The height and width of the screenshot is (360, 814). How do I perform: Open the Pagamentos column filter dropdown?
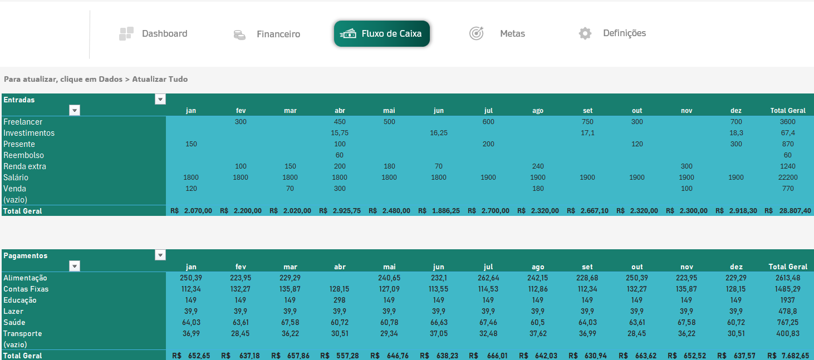click(x=160, y=255)
